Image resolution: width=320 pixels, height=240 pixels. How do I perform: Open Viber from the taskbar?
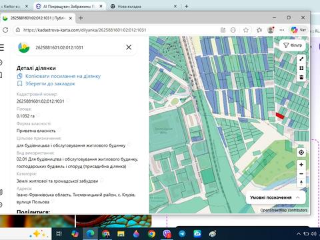pyautogui.click(x=167, y=234)
